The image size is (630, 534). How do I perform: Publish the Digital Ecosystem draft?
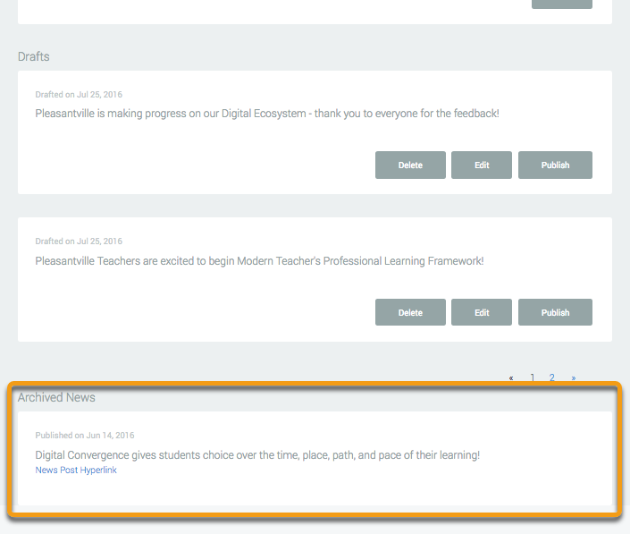[555, 165]
